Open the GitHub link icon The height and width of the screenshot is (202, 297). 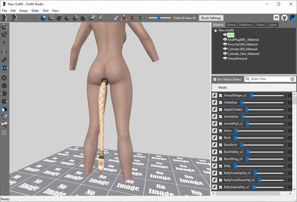pos(284,18)
